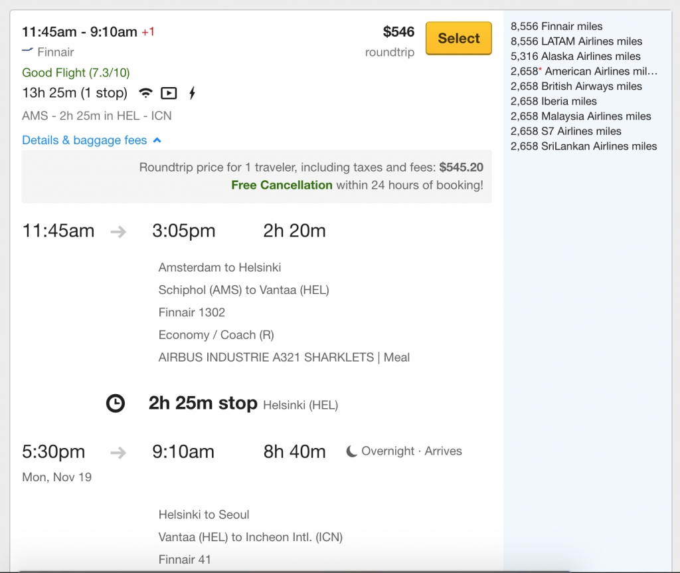Click Vantaa (HEL) to Incheon Intl. (ICN)

tap(250, 537)
